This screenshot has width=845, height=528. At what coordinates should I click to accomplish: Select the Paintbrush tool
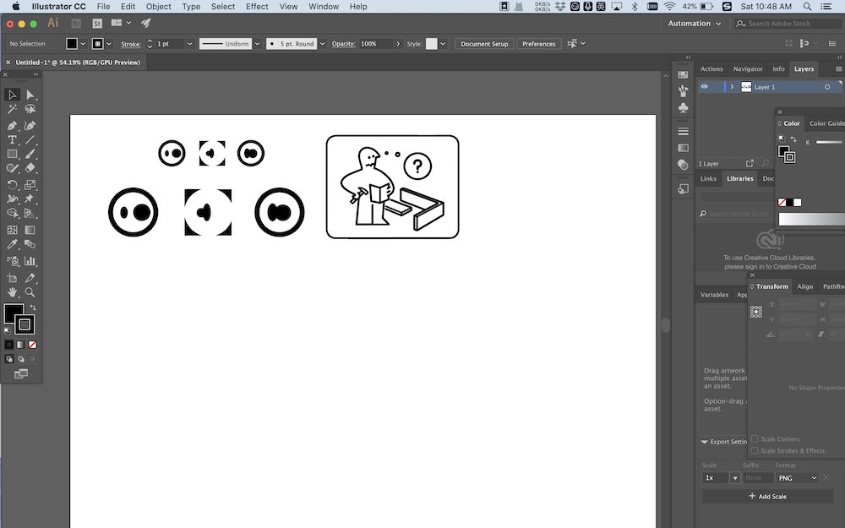[x=30, y=154]
